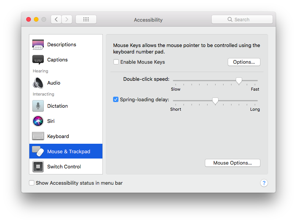Image resolution: width=297 pixels, height=223 pixels.
Task: Show all preferences grid icon
Action: (86, 19)
